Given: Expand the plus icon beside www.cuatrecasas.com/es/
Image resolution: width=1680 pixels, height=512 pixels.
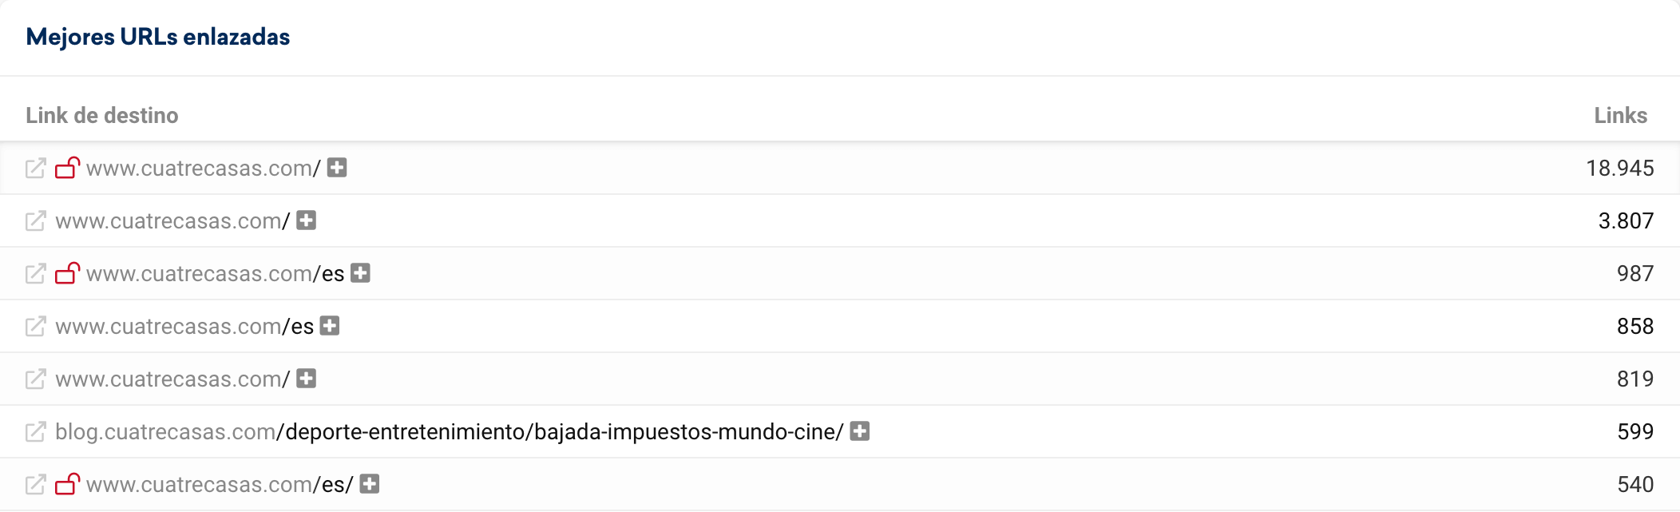Looking at the screenshot, I should [x=370, y=482].
